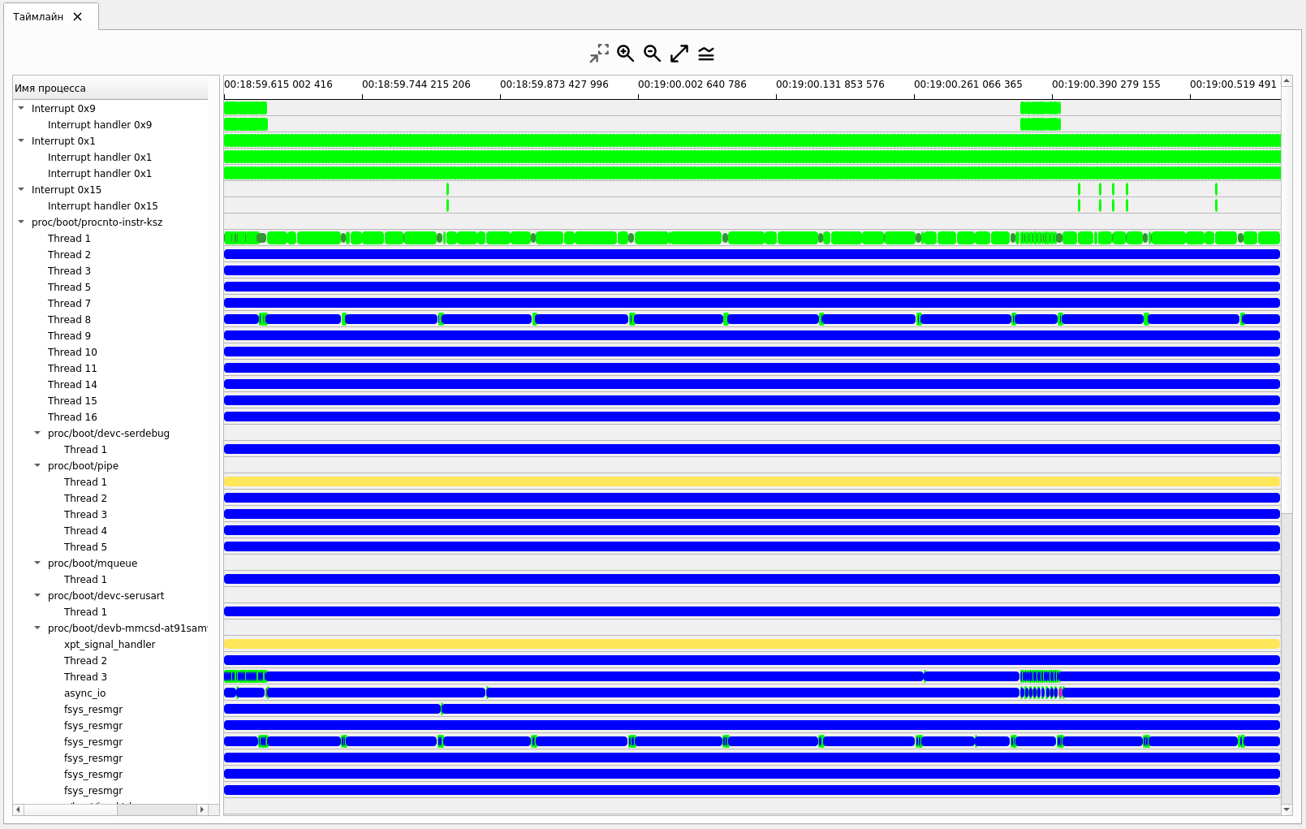This screenshot has width=1306, height=829.
Task: Collapse the proc/boot/pipe process
Action: pos(37,465)
